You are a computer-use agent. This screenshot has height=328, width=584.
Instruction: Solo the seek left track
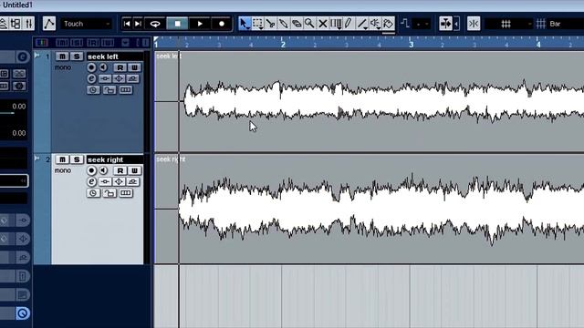77,56
